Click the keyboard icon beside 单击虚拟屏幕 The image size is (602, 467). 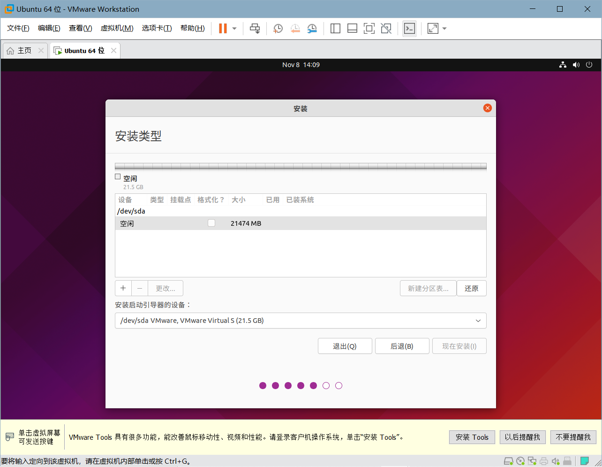[10, 437]
